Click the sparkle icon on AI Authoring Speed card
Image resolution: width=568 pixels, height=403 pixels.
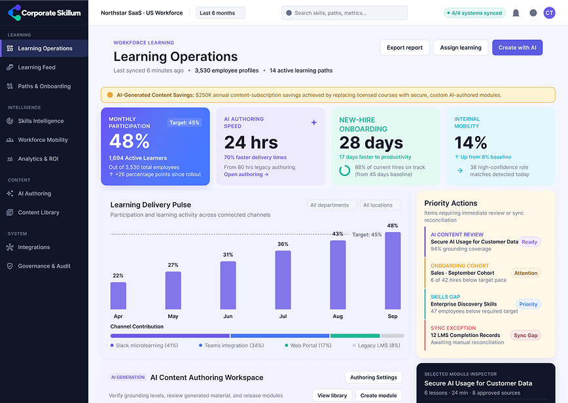pos(313,122)
